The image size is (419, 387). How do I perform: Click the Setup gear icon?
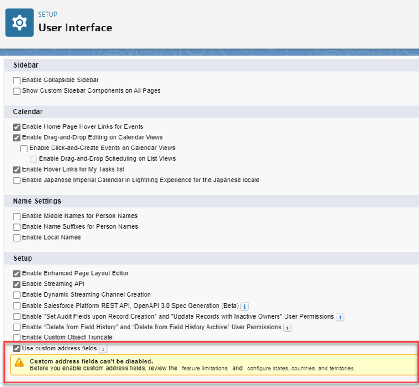coord(20,22)
